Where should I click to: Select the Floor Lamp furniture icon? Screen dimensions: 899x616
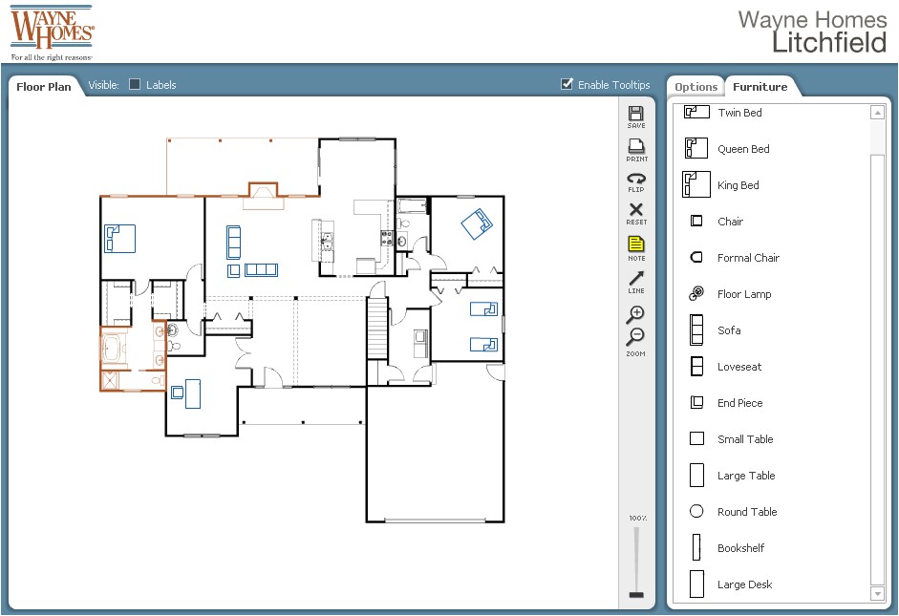point(696,293)
